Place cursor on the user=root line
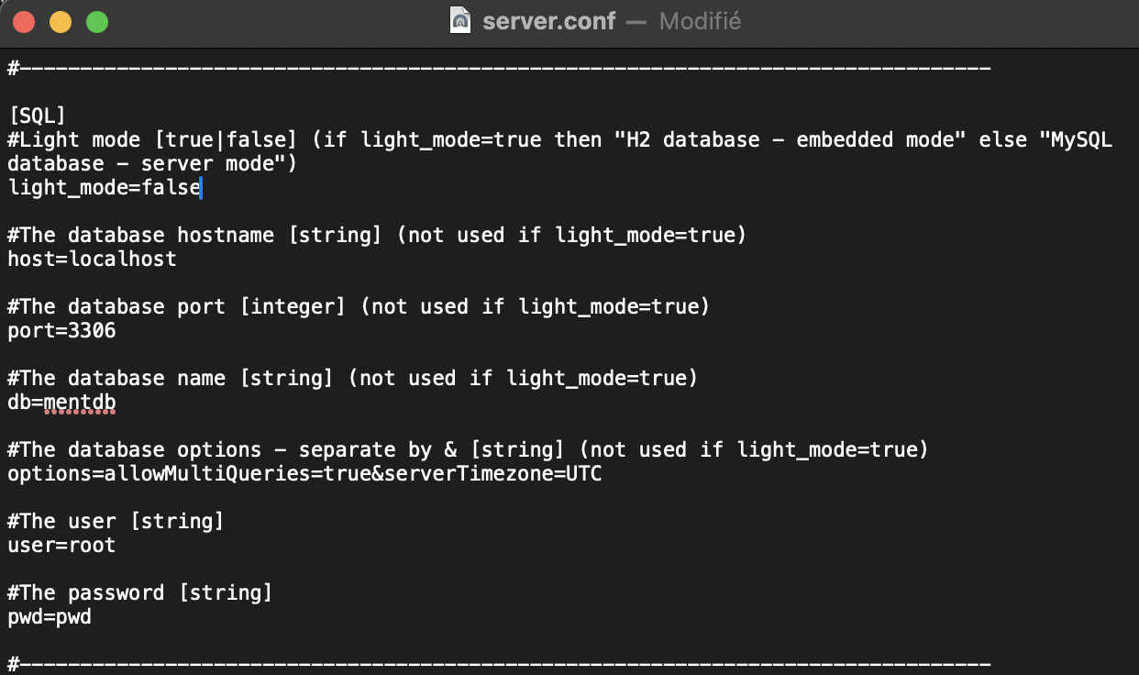Screen dimensions: 1139x675 tap(61, 546)
